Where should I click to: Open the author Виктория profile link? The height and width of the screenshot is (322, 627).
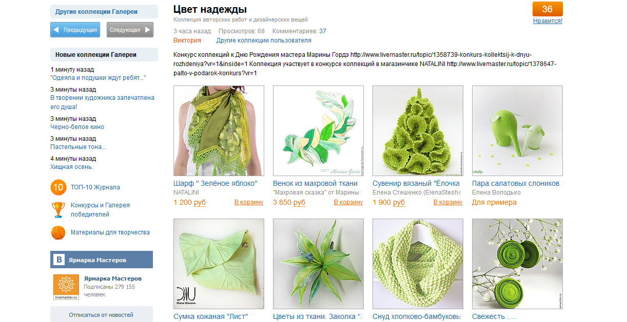tap(187, 40)
